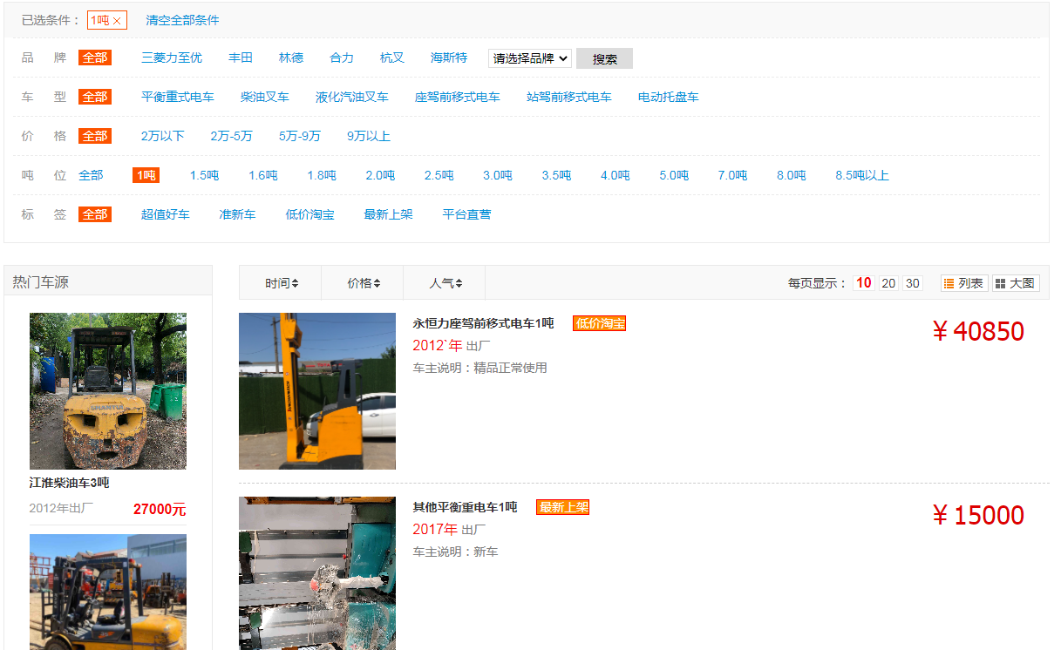
Task: Select tonnage 8.0吨
Action: [x=792, y=175]
